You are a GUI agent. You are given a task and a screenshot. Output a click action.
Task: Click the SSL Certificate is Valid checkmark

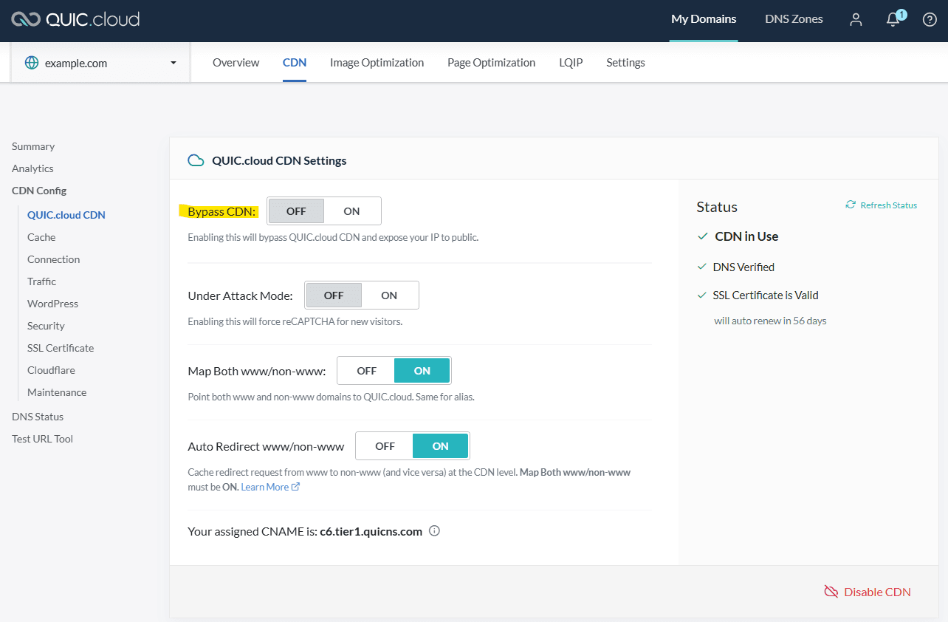tap(702, 295)
